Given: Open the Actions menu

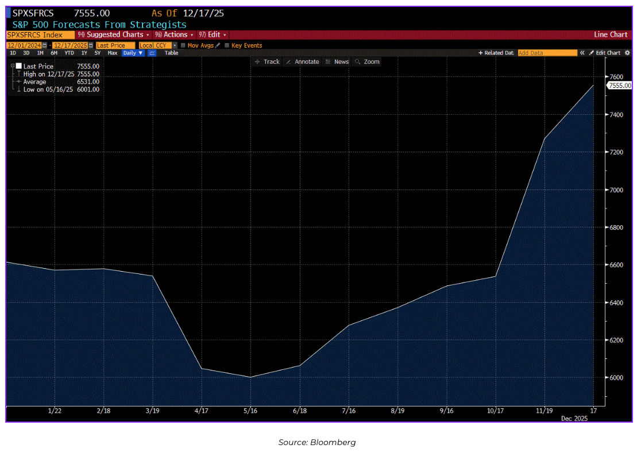Looking at the screenshot, I should coord(174,35).
